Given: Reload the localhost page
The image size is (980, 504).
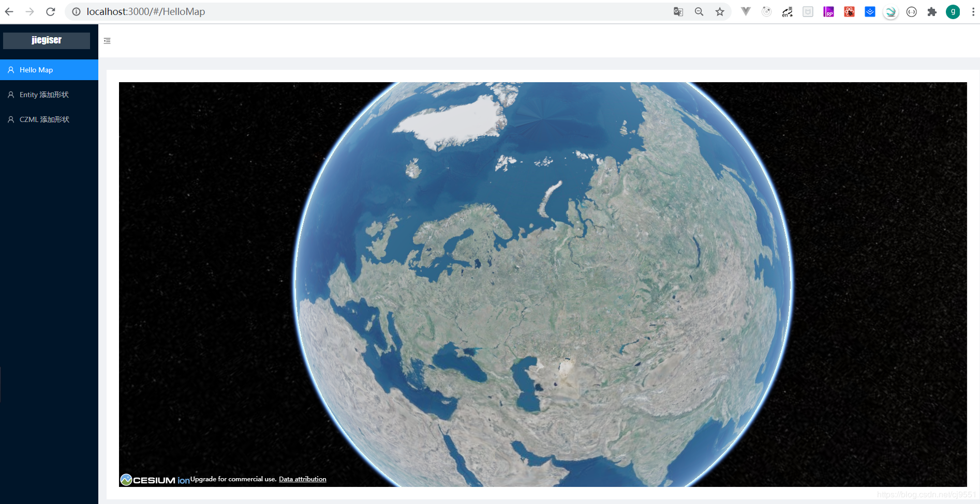Looking at the screenshot, I should tap(51, 11).
